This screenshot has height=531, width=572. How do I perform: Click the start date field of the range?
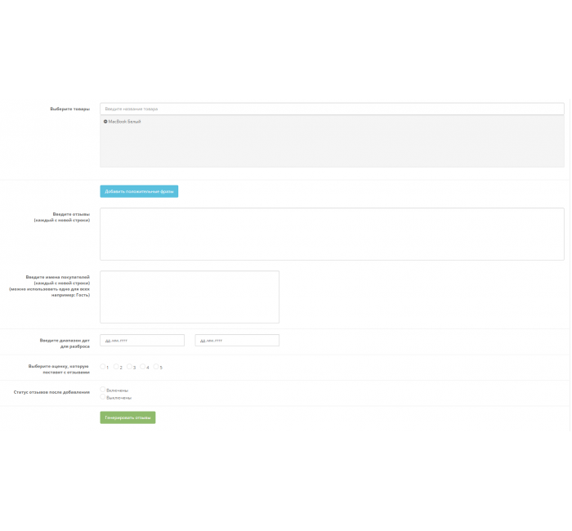point(142,341)
